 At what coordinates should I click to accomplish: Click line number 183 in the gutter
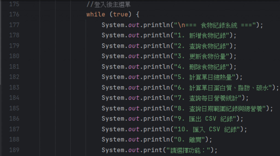tap(14, 87)
